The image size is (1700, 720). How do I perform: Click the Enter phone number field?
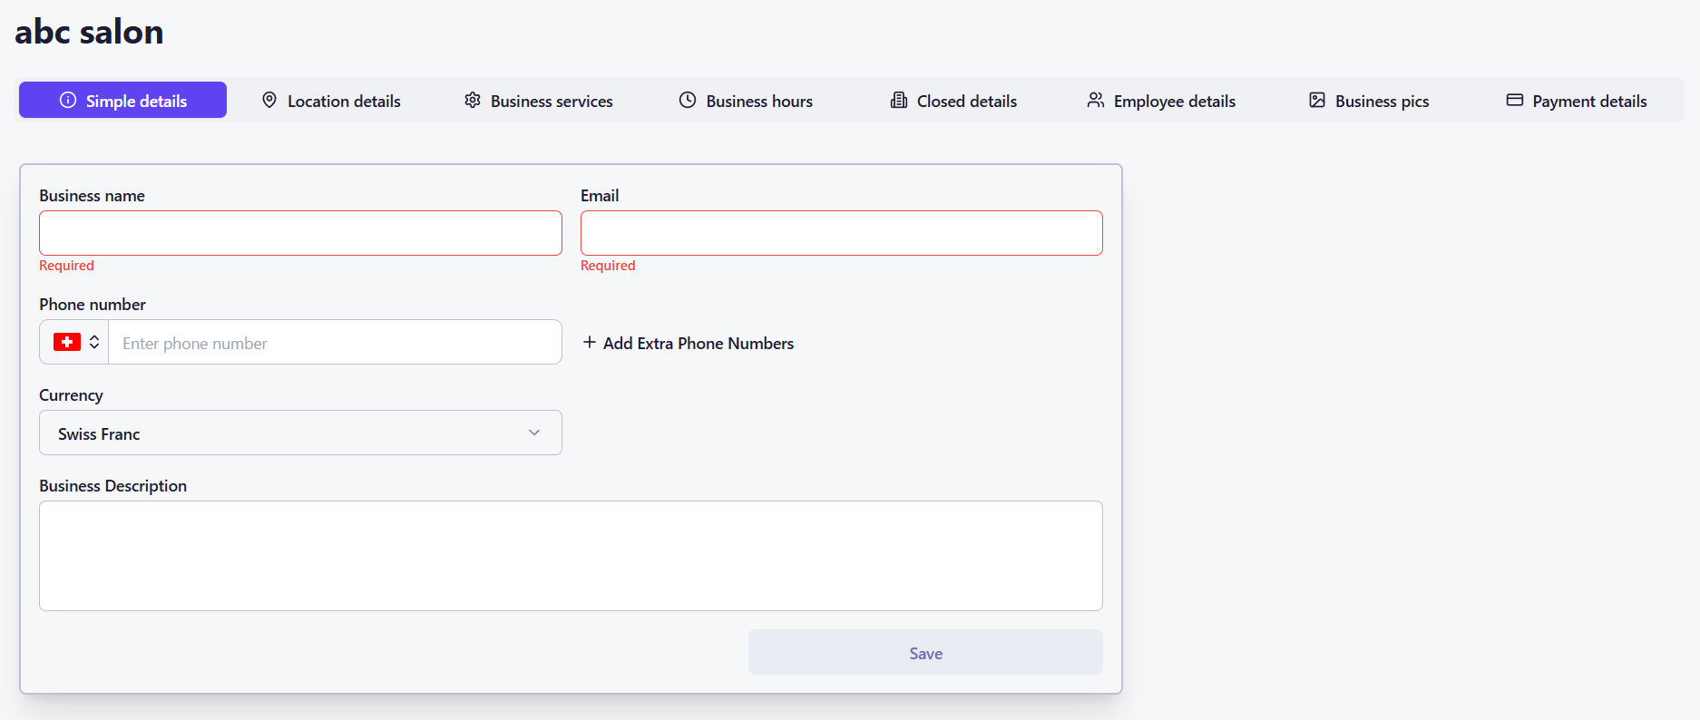tap(335, 342)
